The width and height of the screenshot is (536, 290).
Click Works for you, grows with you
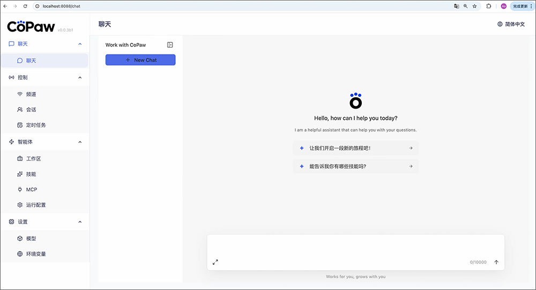click(x=356, y=277)
